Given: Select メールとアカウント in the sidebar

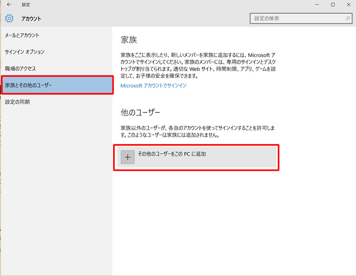Looking at the screenshot, I should tap(21, 35).
